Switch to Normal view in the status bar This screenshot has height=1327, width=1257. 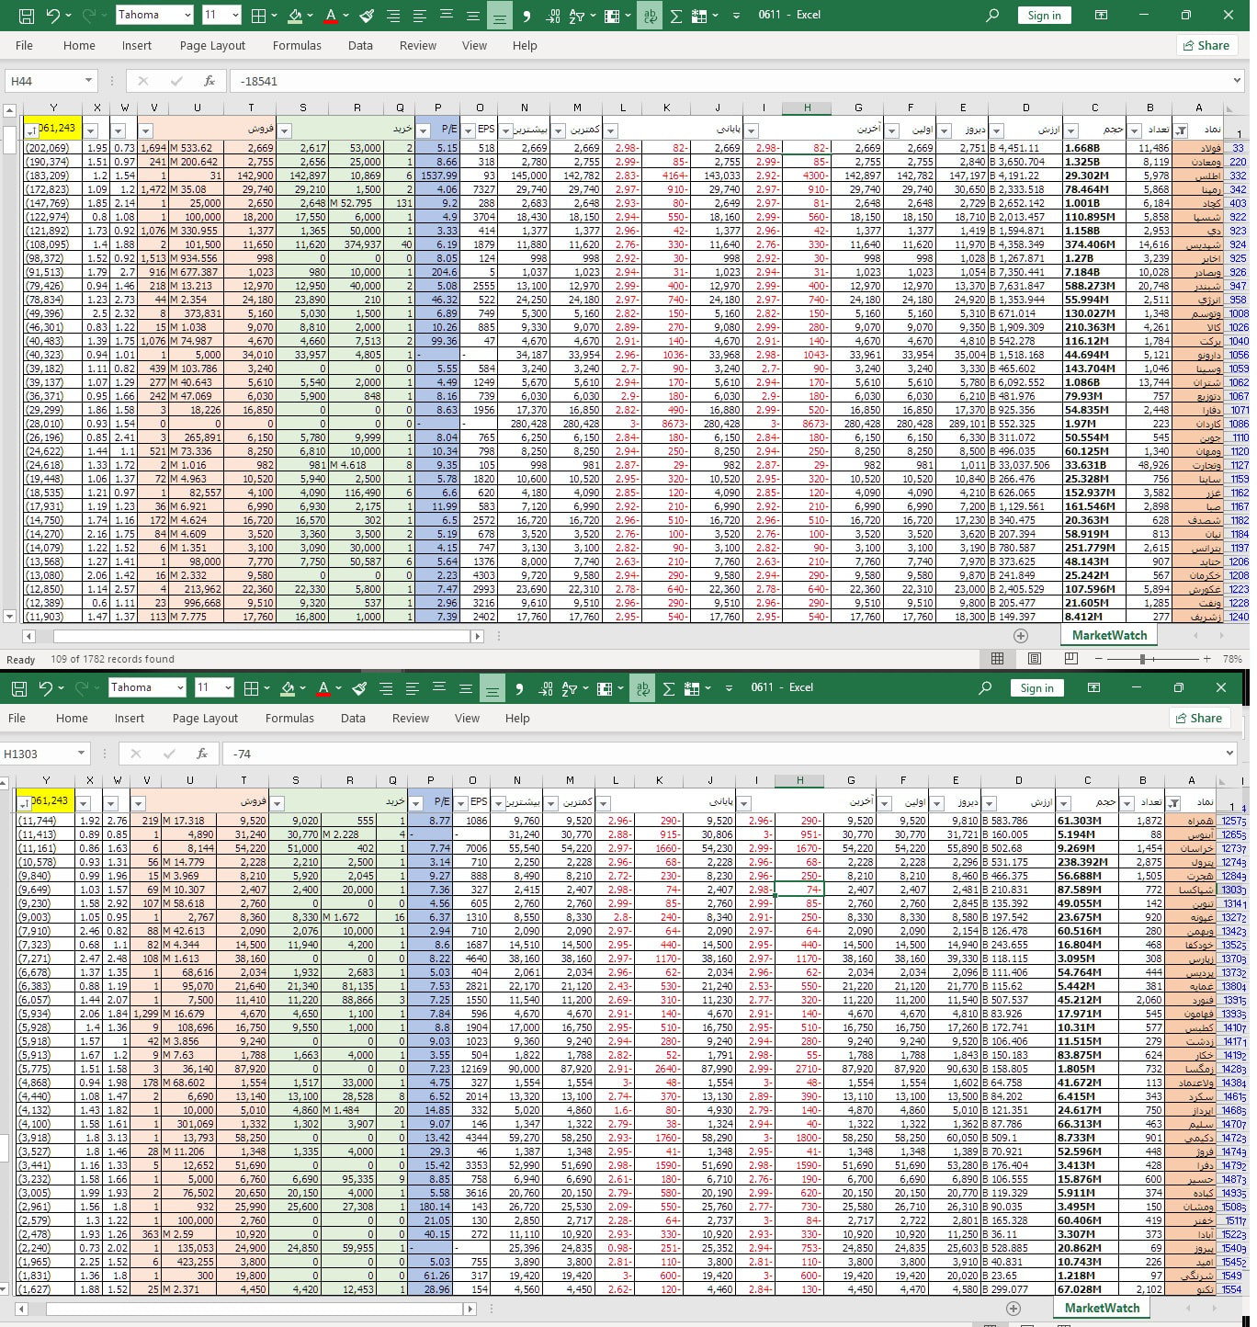click(x=997, y=659)
